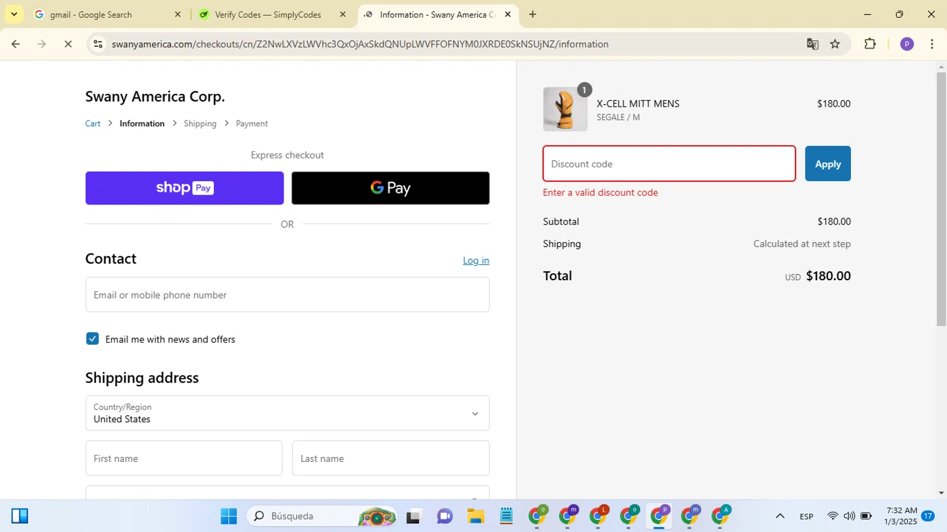Open File Explorer from the taskbar
The image size is (947, 532).
(475, 516)
